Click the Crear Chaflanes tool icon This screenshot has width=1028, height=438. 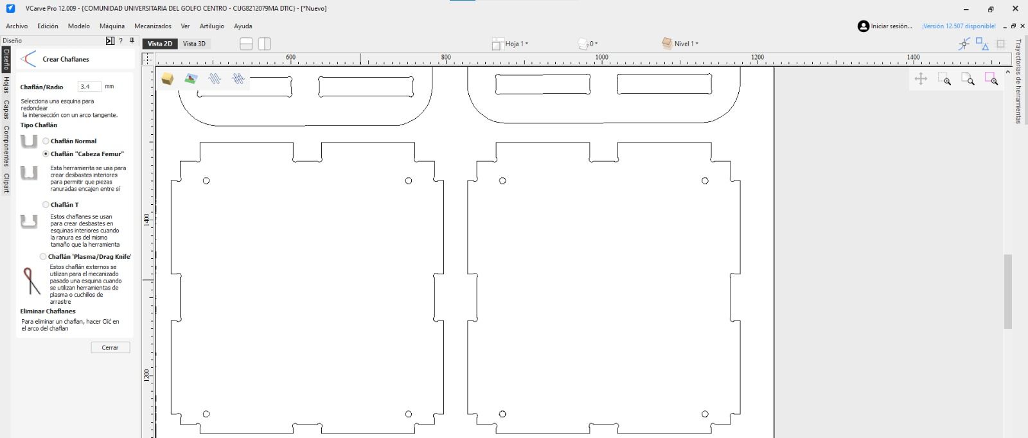(x=28, y=59)
